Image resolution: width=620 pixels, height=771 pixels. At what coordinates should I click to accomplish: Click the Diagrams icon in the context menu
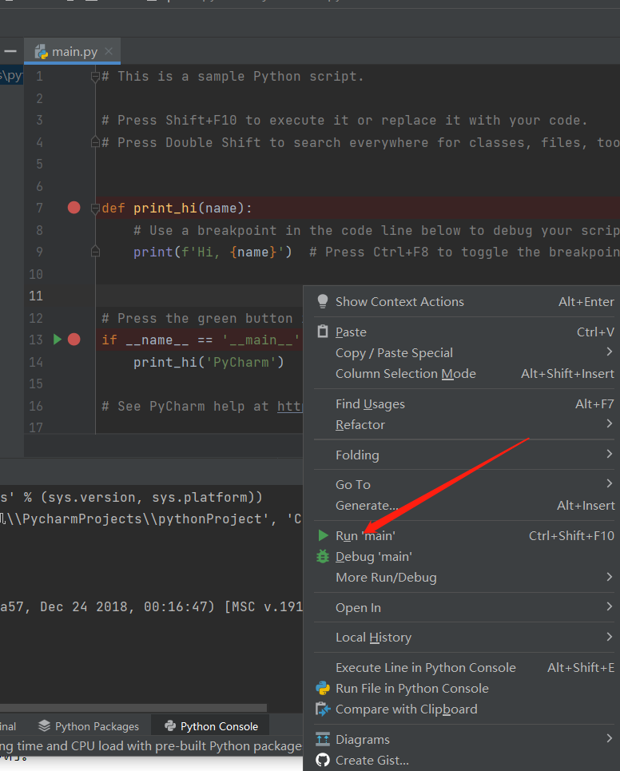(323, 739)
